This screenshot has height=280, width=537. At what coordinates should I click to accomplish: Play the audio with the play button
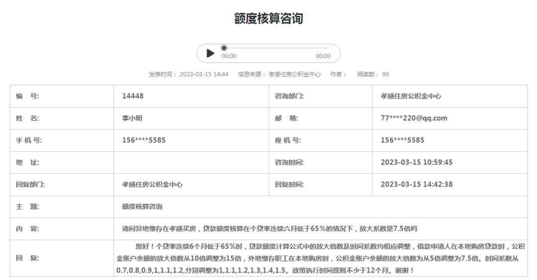tap(210, 53)
